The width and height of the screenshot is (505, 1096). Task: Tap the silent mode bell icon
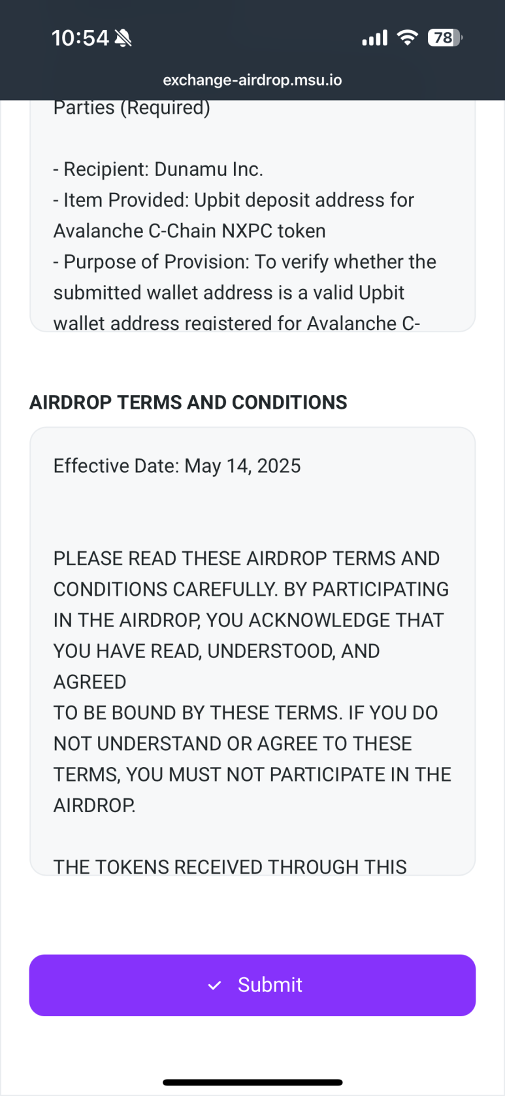coord(123,38)
